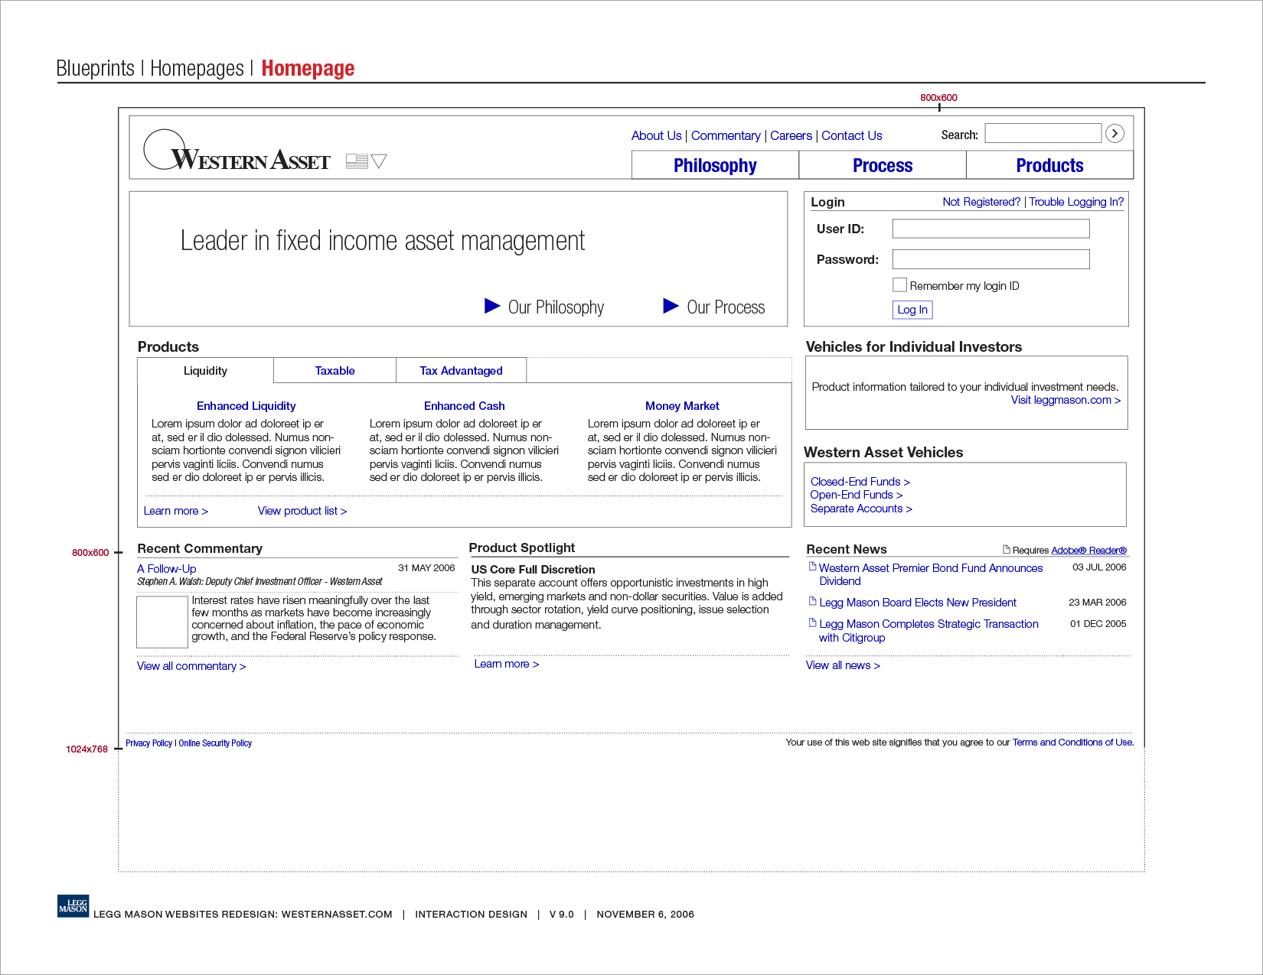Open the Online Security Policy link
The image size is (1263, 975).
point(215,743)
